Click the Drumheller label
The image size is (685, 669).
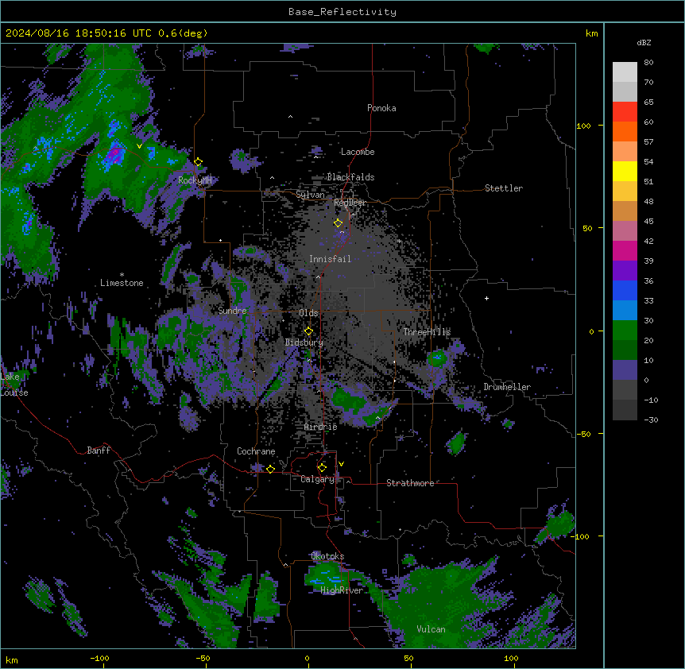507,387
